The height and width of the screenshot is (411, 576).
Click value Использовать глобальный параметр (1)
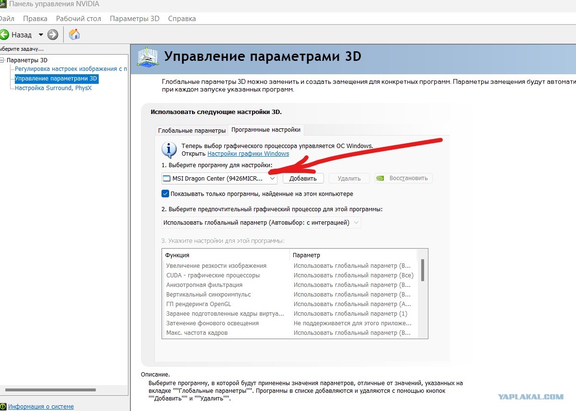tap(350, 314)
